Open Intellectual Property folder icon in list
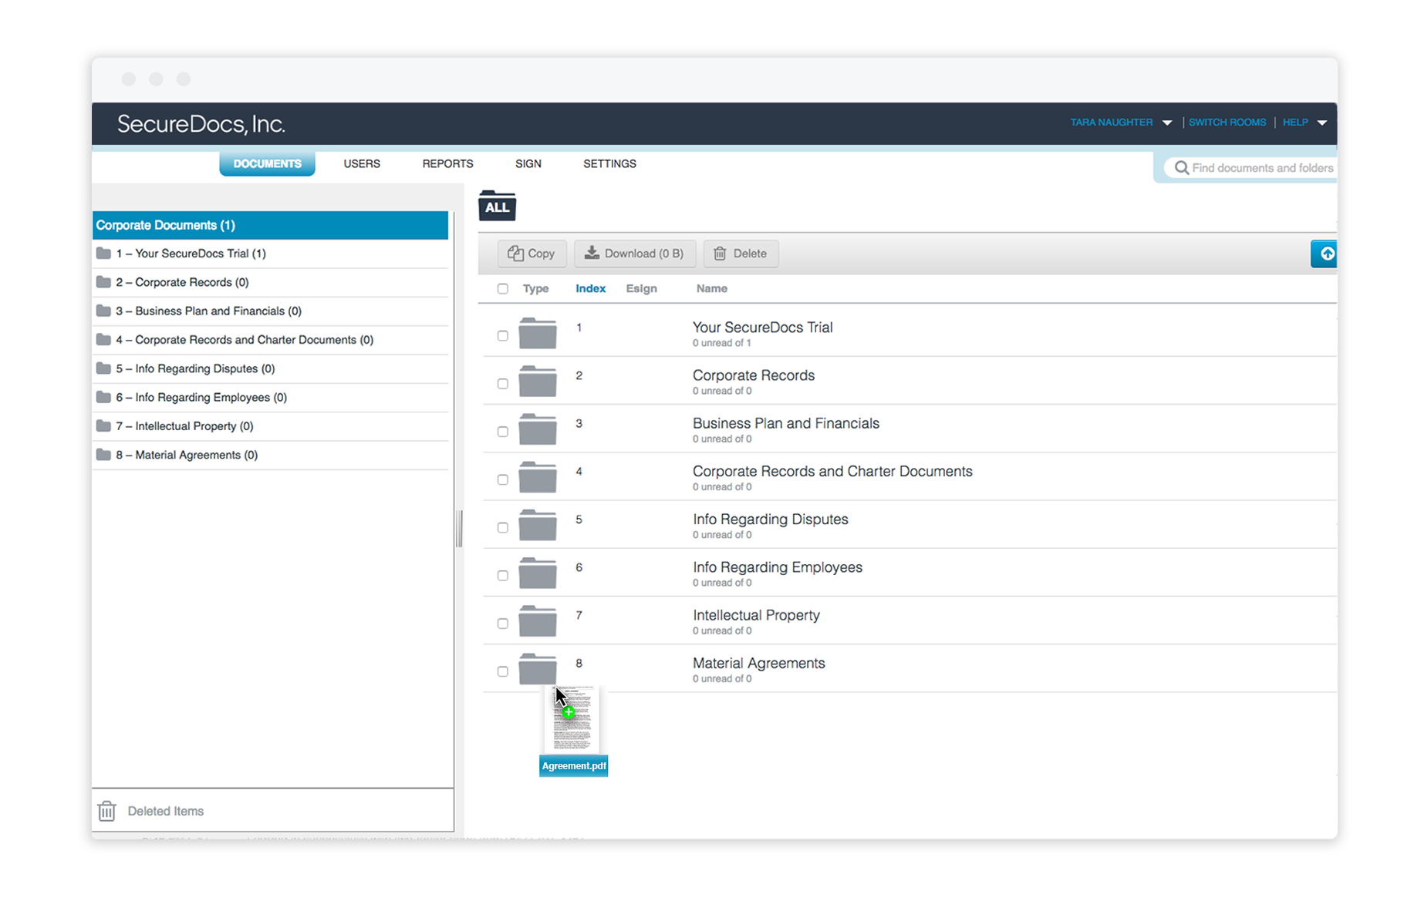The width and height of the screenshot is (1421, 918). (538, 621)
